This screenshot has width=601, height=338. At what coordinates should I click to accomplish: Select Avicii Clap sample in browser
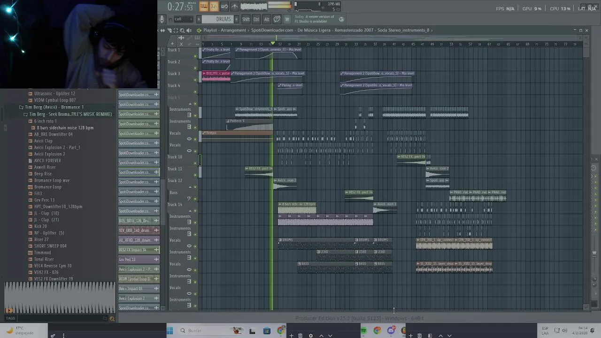43,141
